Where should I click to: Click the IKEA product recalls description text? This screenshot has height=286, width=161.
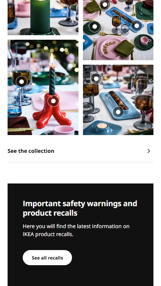(x=76, y=230)
